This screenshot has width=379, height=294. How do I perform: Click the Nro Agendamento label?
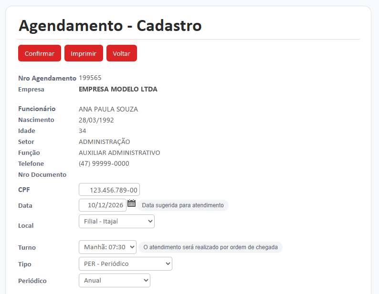[47, 78]
